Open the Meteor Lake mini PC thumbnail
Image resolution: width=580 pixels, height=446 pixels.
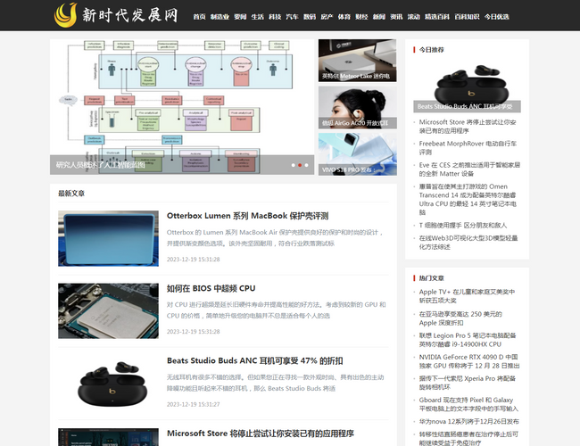(x=357, y=61)
